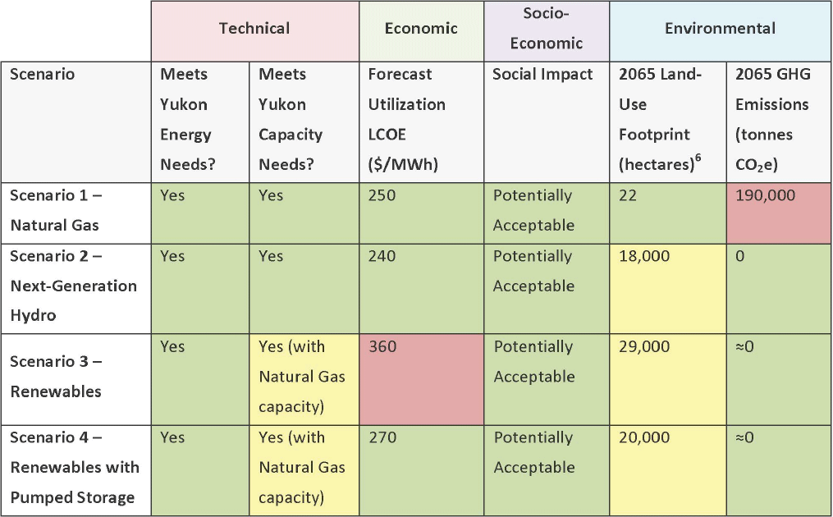833x517 pixels.
Task: Select the Forecast Utilization LCOE heading
Action: coord(407,119)
